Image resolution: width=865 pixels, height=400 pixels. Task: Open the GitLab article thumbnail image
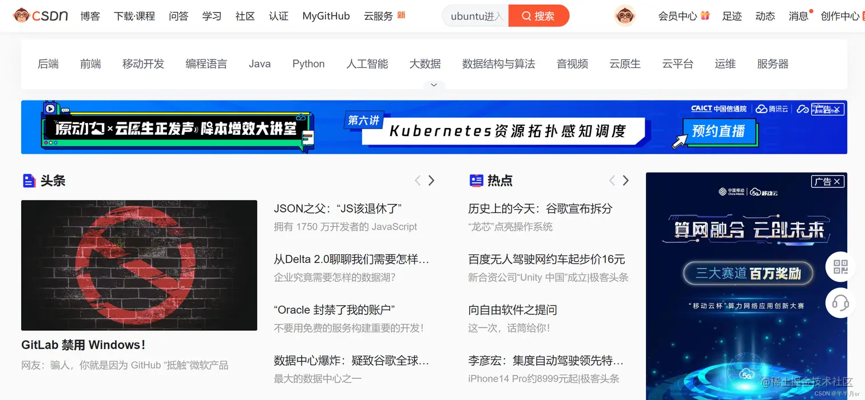(x=139, y=265)
